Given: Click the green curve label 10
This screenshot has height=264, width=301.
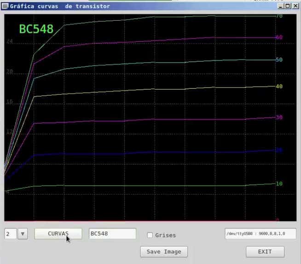Looking at the screenshot, I should [x=279, y=184].
